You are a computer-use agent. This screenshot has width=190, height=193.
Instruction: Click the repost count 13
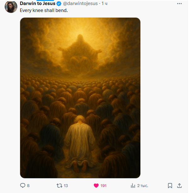tap(66, 185)
